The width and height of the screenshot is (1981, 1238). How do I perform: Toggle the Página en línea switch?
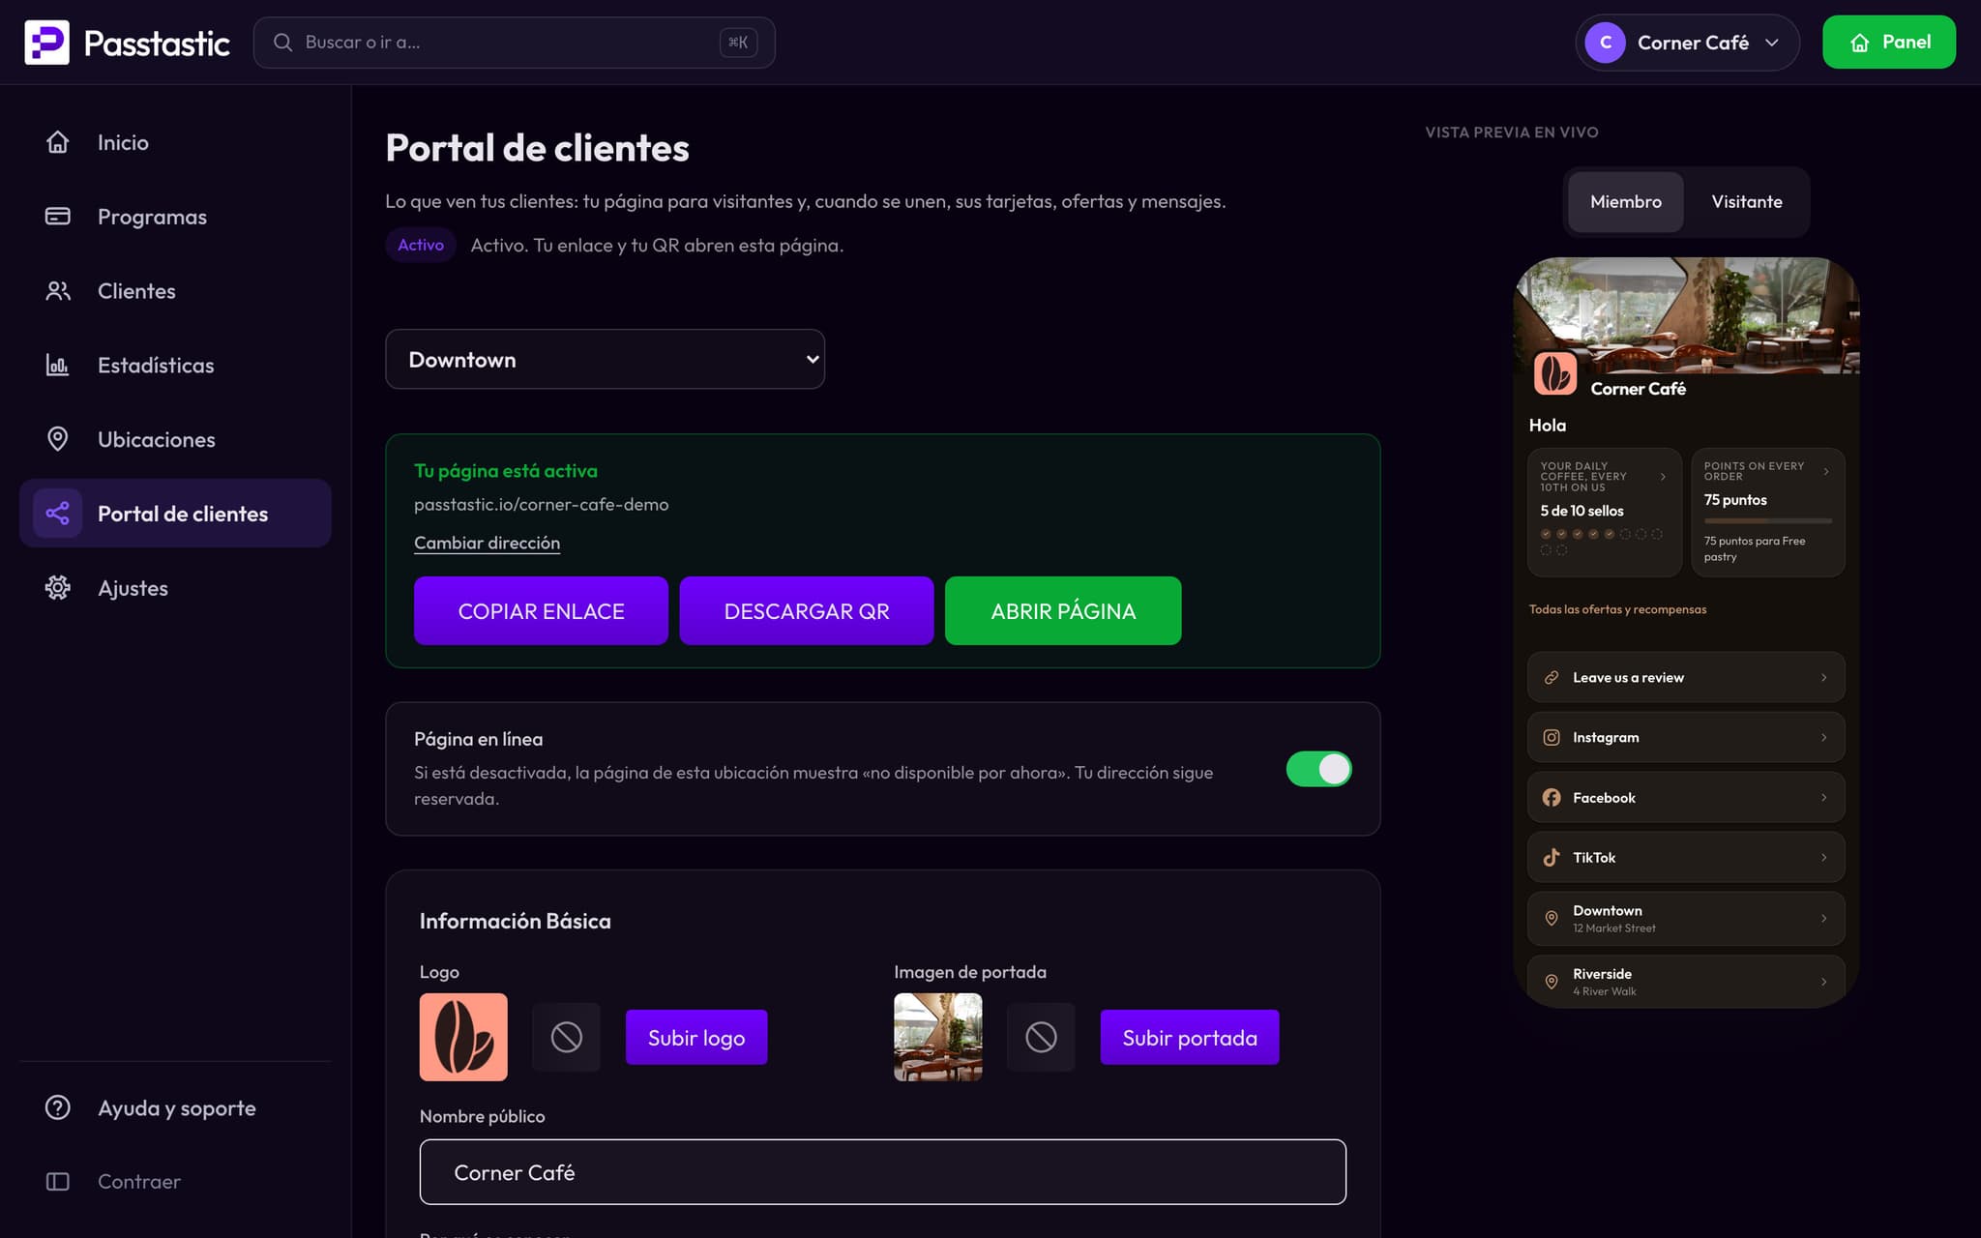(1318, 769)
